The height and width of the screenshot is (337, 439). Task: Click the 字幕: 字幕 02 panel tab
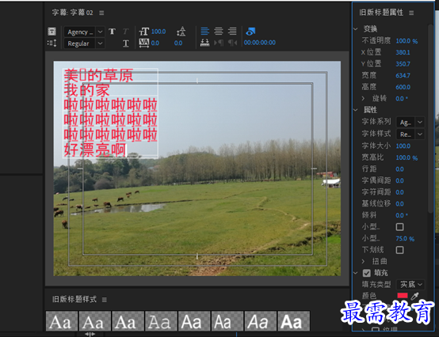[x=72, y=13]
